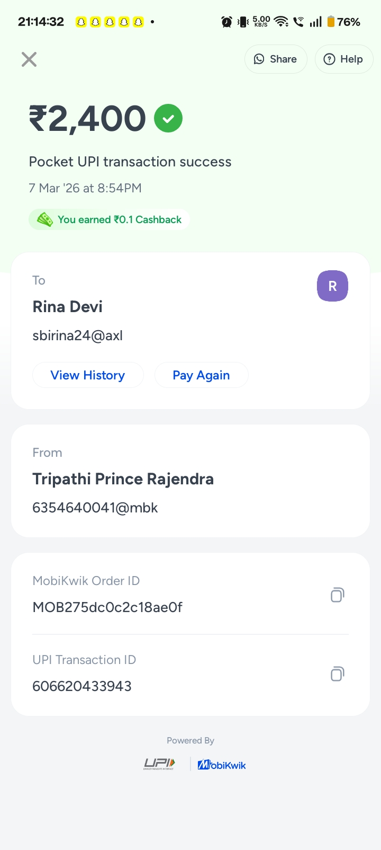Tap the ₹2,400 amount text
The image size is (381, 850).
tap(87, 118)
